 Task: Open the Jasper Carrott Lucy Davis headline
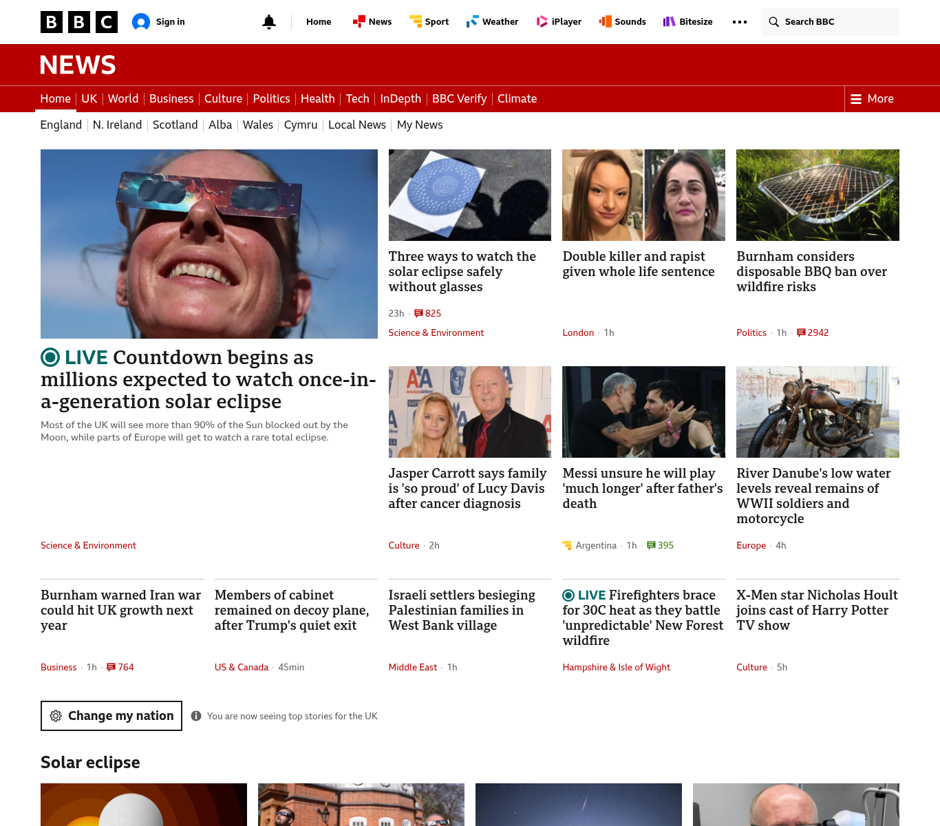tap(468, 489)
